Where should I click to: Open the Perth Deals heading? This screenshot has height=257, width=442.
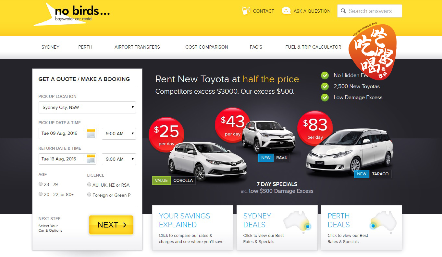coord(339,220)
